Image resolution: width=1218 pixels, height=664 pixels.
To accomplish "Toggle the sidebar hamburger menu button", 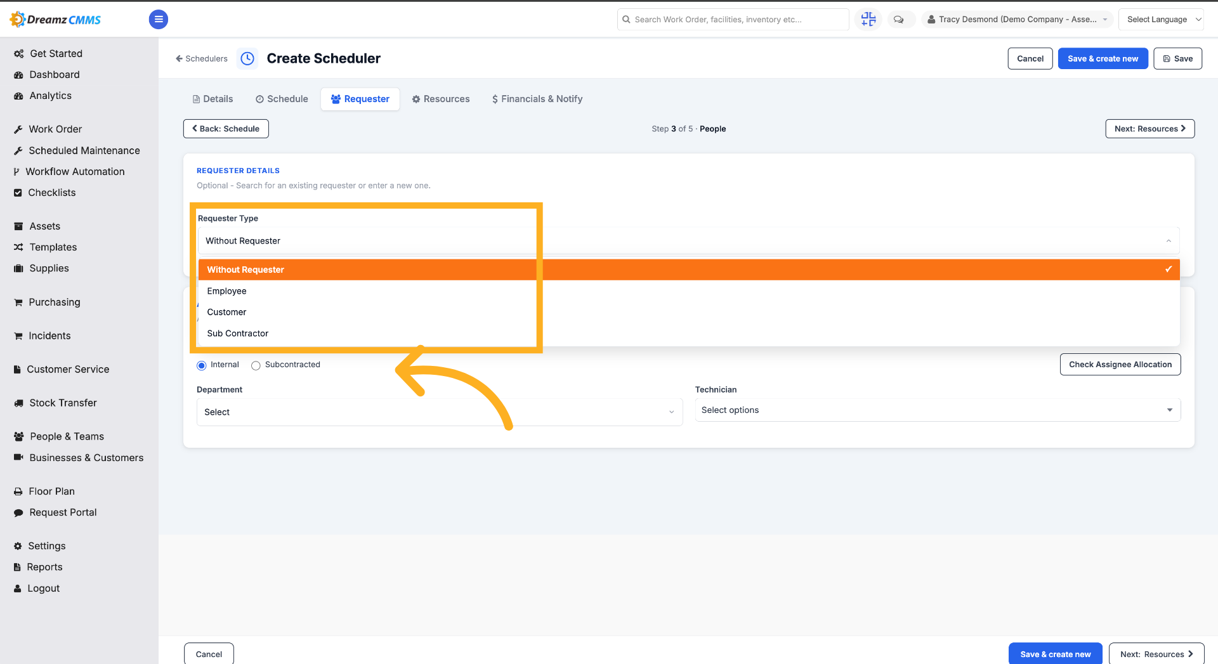I will pyautogui.click(x=159, y=20).
